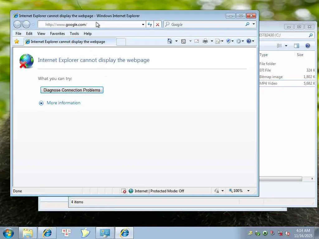Select the 'cannot display the webpage' tab
Viewport: 319px width, 239px height.
click(x=70, y=42)
